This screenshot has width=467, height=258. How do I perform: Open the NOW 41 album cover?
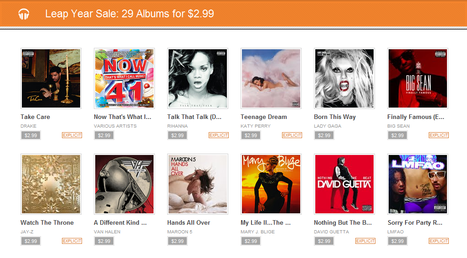[x=124, y=78]
